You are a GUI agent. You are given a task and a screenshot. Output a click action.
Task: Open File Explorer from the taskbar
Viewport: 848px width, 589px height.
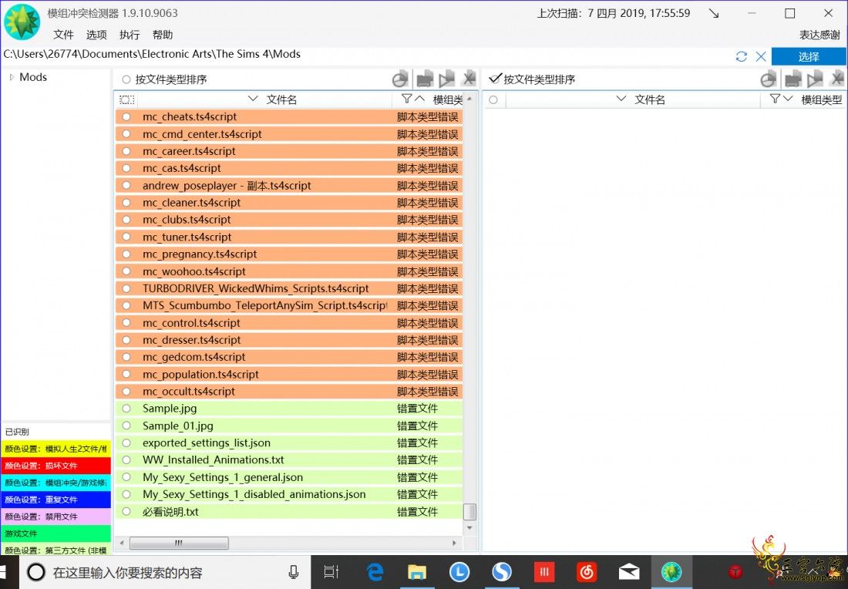416,572
